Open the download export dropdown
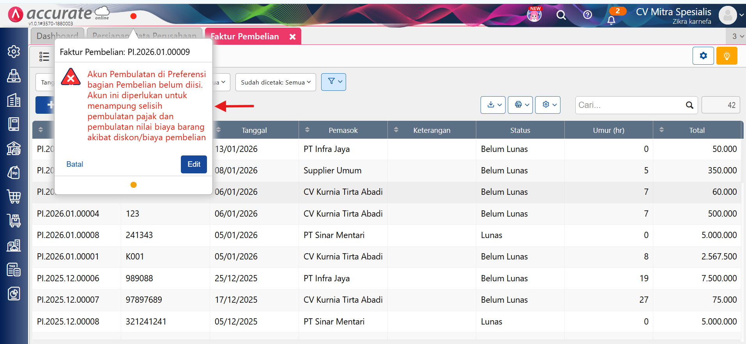The height and width of the screenshot is (344, 746). tap(493, 105)
